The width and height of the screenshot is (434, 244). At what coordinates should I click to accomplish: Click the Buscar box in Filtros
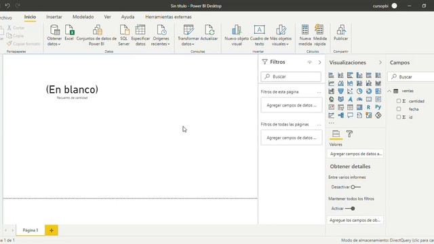[x=291, y=77]
